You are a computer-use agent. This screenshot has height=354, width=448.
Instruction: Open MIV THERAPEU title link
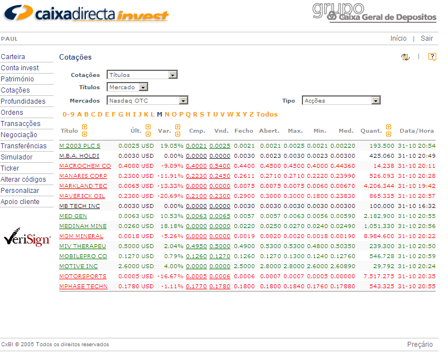[x=83, y=246]
